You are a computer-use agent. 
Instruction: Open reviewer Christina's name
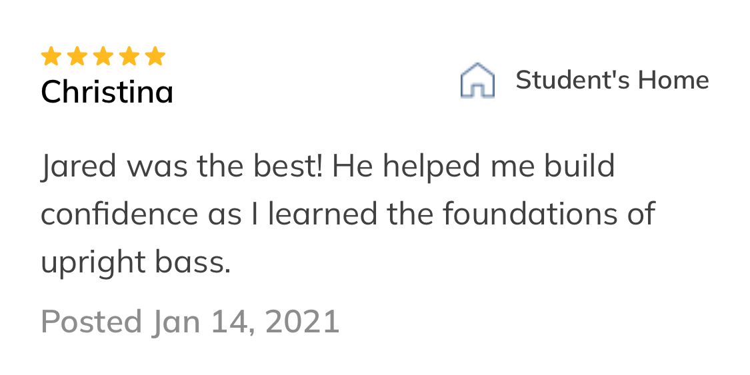point(107,91)
